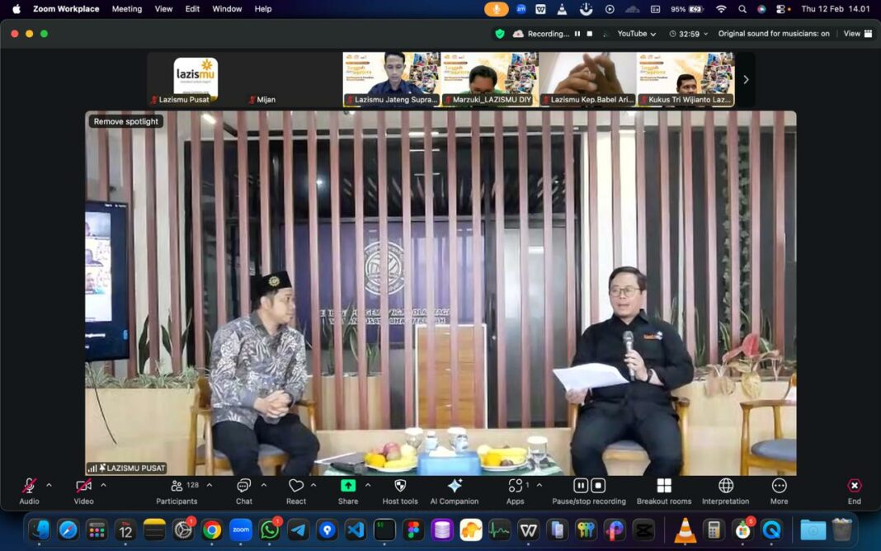Viewport: 881px width, 551px height.
Task: Click the End meeting button
Action: 854,487
